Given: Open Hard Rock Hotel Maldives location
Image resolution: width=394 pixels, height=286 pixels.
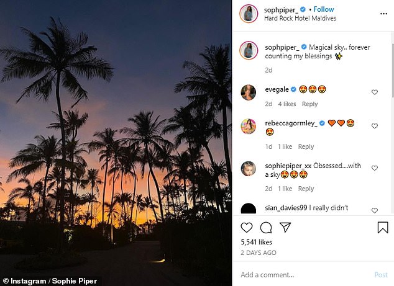Looking at the screenshot, I should tap(300, 18).
